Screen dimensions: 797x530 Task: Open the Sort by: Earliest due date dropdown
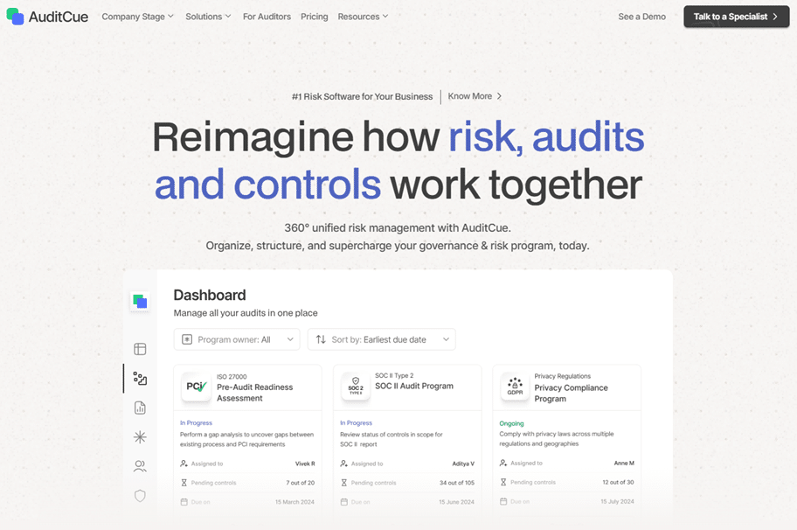pyautogui.click(x=382, y=339)
